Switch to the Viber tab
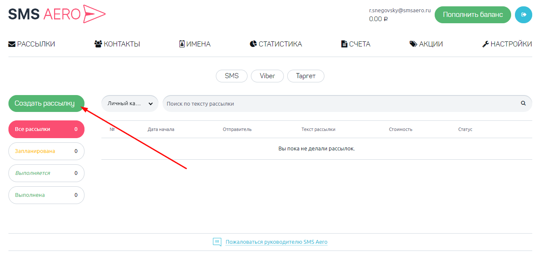 (267, 76)
